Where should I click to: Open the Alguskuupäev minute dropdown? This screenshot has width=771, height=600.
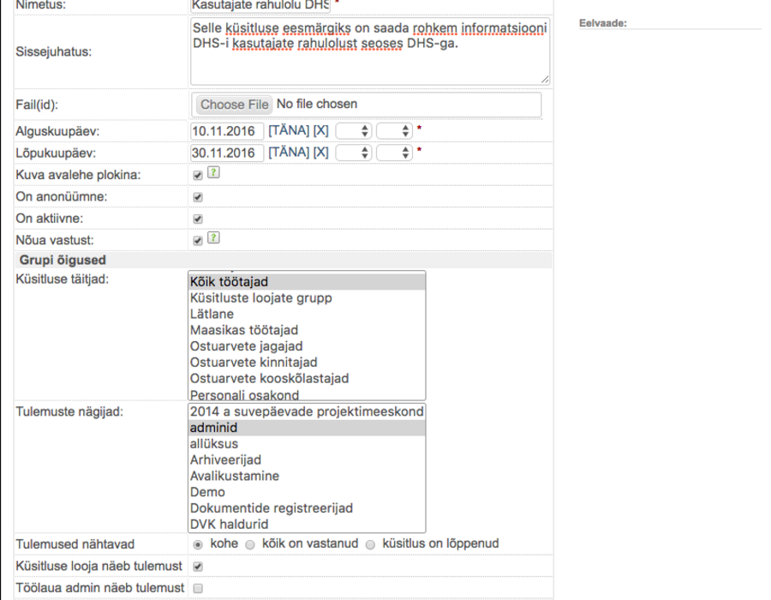(x=394, y=131)
